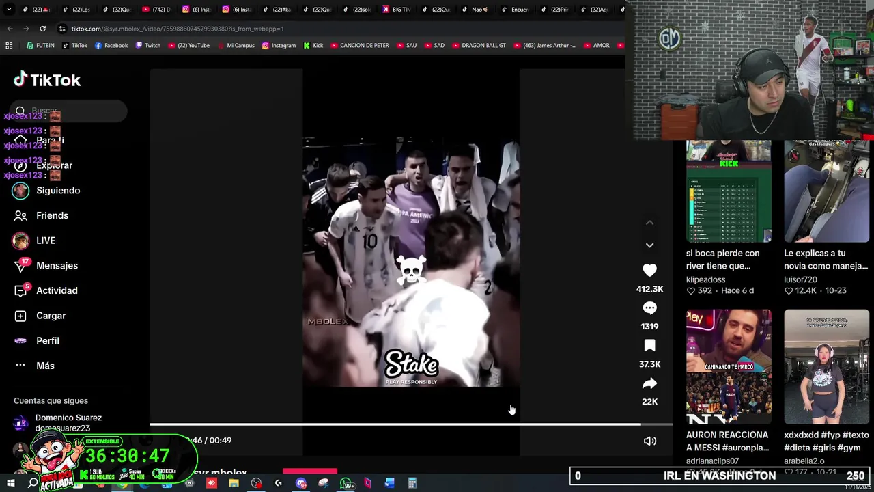This screenshot has height=492, width=874.
Task: Open Word from the taskbar
Action: point(389,484)
